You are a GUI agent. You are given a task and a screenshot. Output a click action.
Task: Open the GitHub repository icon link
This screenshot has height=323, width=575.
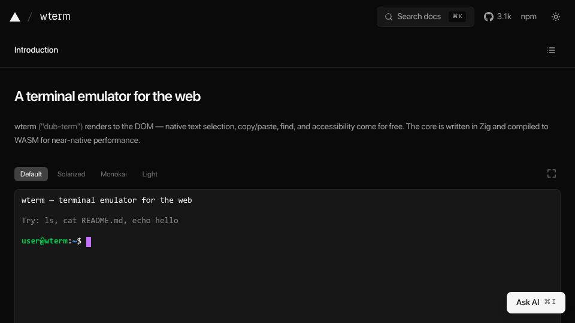(489, 17)
